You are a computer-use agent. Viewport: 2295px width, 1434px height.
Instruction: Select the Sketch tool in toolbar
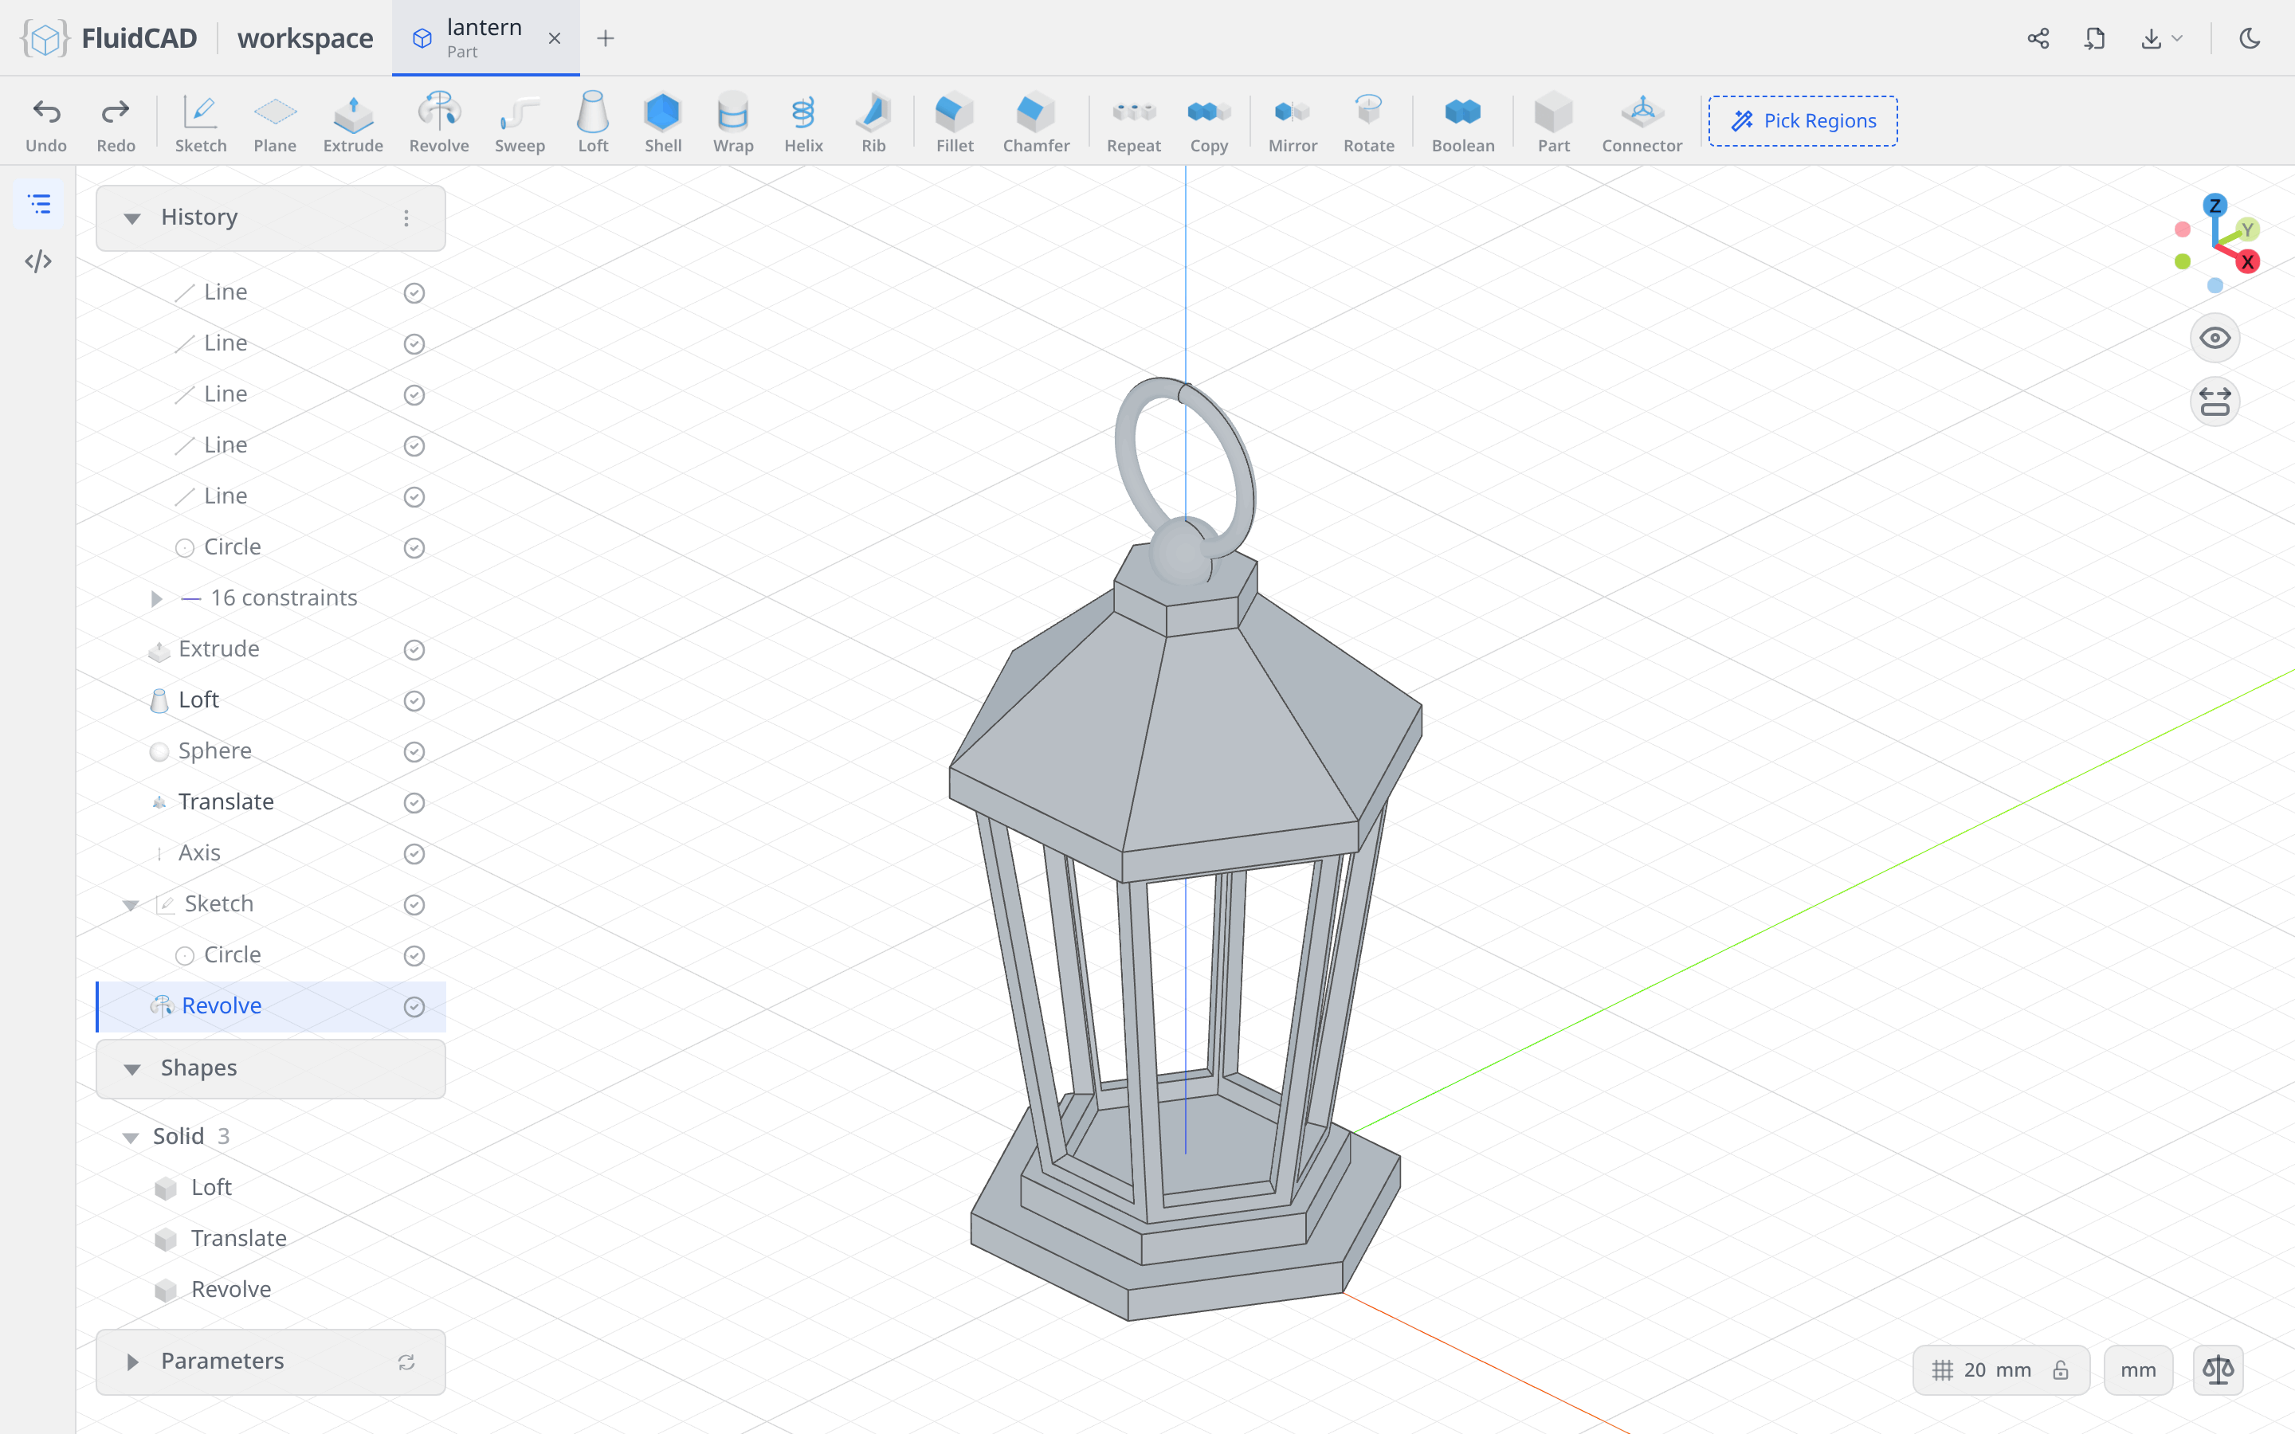coord(200,123)
